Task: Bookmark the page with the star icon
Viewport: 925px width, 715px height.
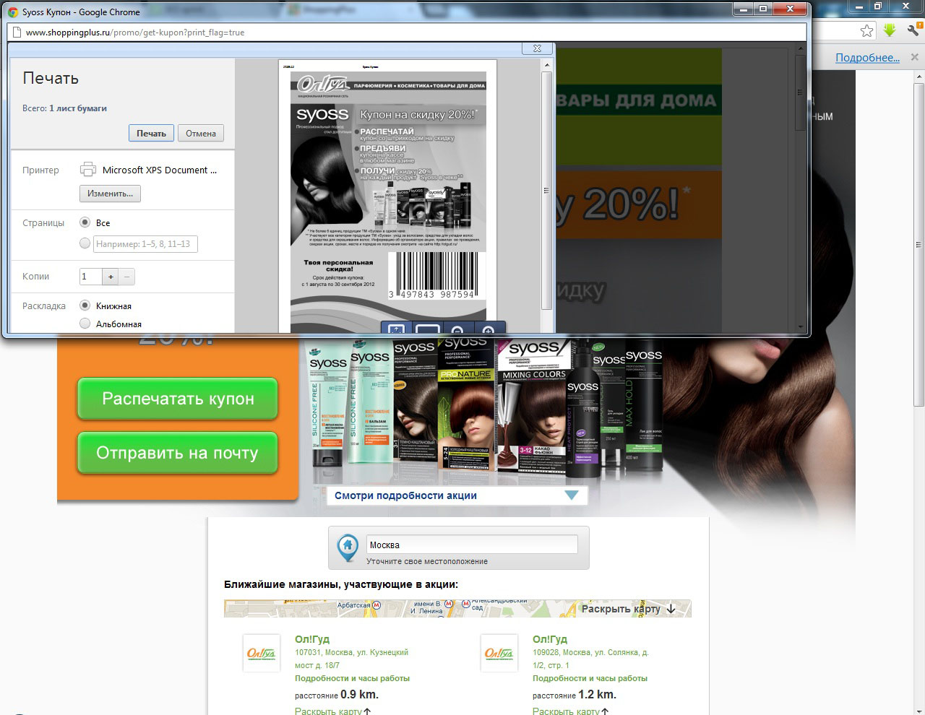Action: 866,30
